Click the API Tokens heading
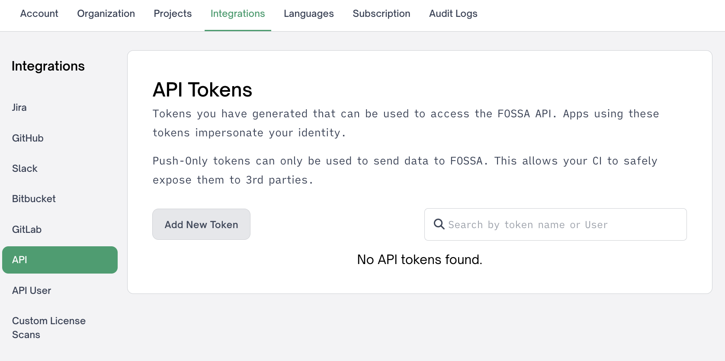Screen dimensions: 725x361 202,90
